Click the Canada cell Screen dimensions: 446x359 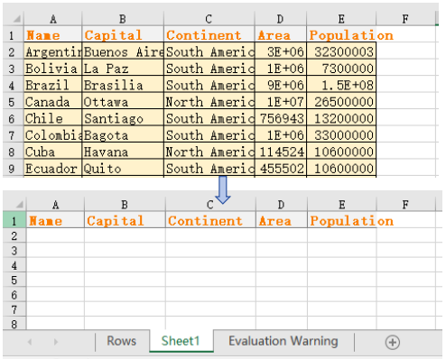[53, 101]
